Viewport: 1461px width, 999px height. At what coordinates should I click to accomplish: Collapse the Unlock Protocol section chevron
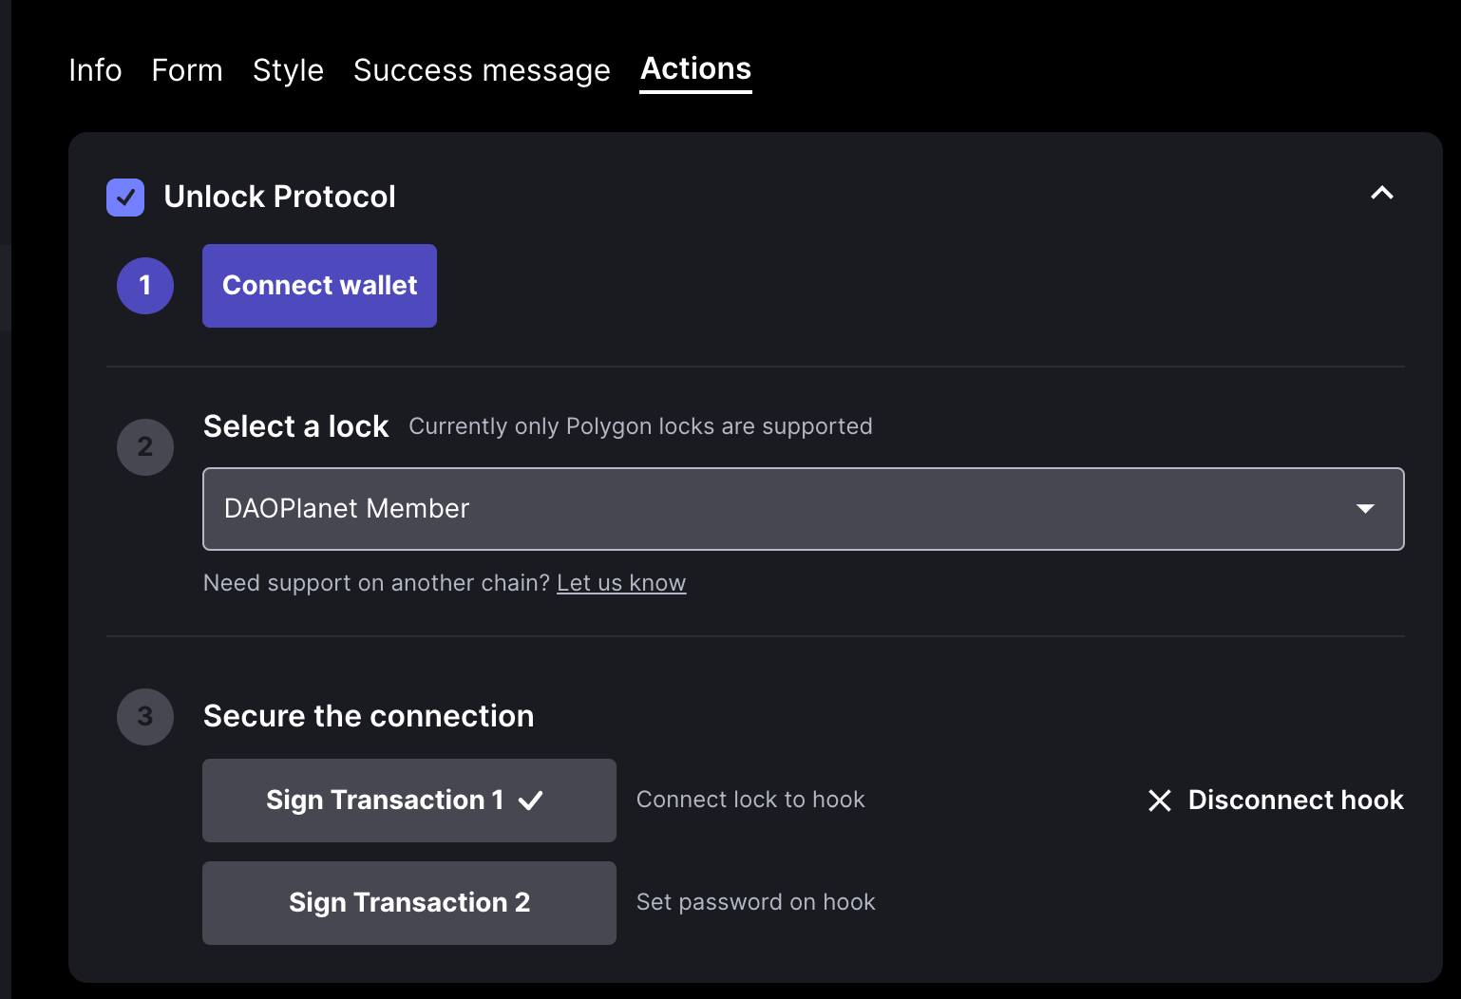[1382, 193]
